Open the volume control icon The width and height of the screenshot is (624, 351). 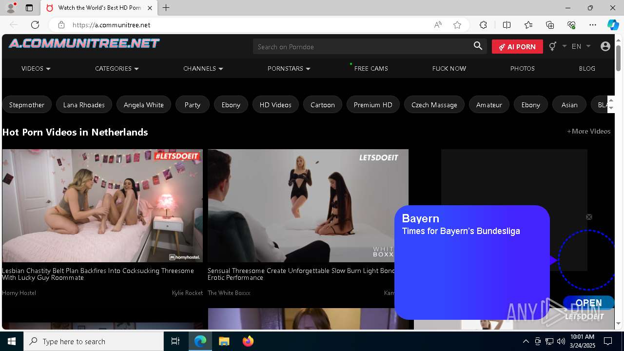click(x=561, y=341)
